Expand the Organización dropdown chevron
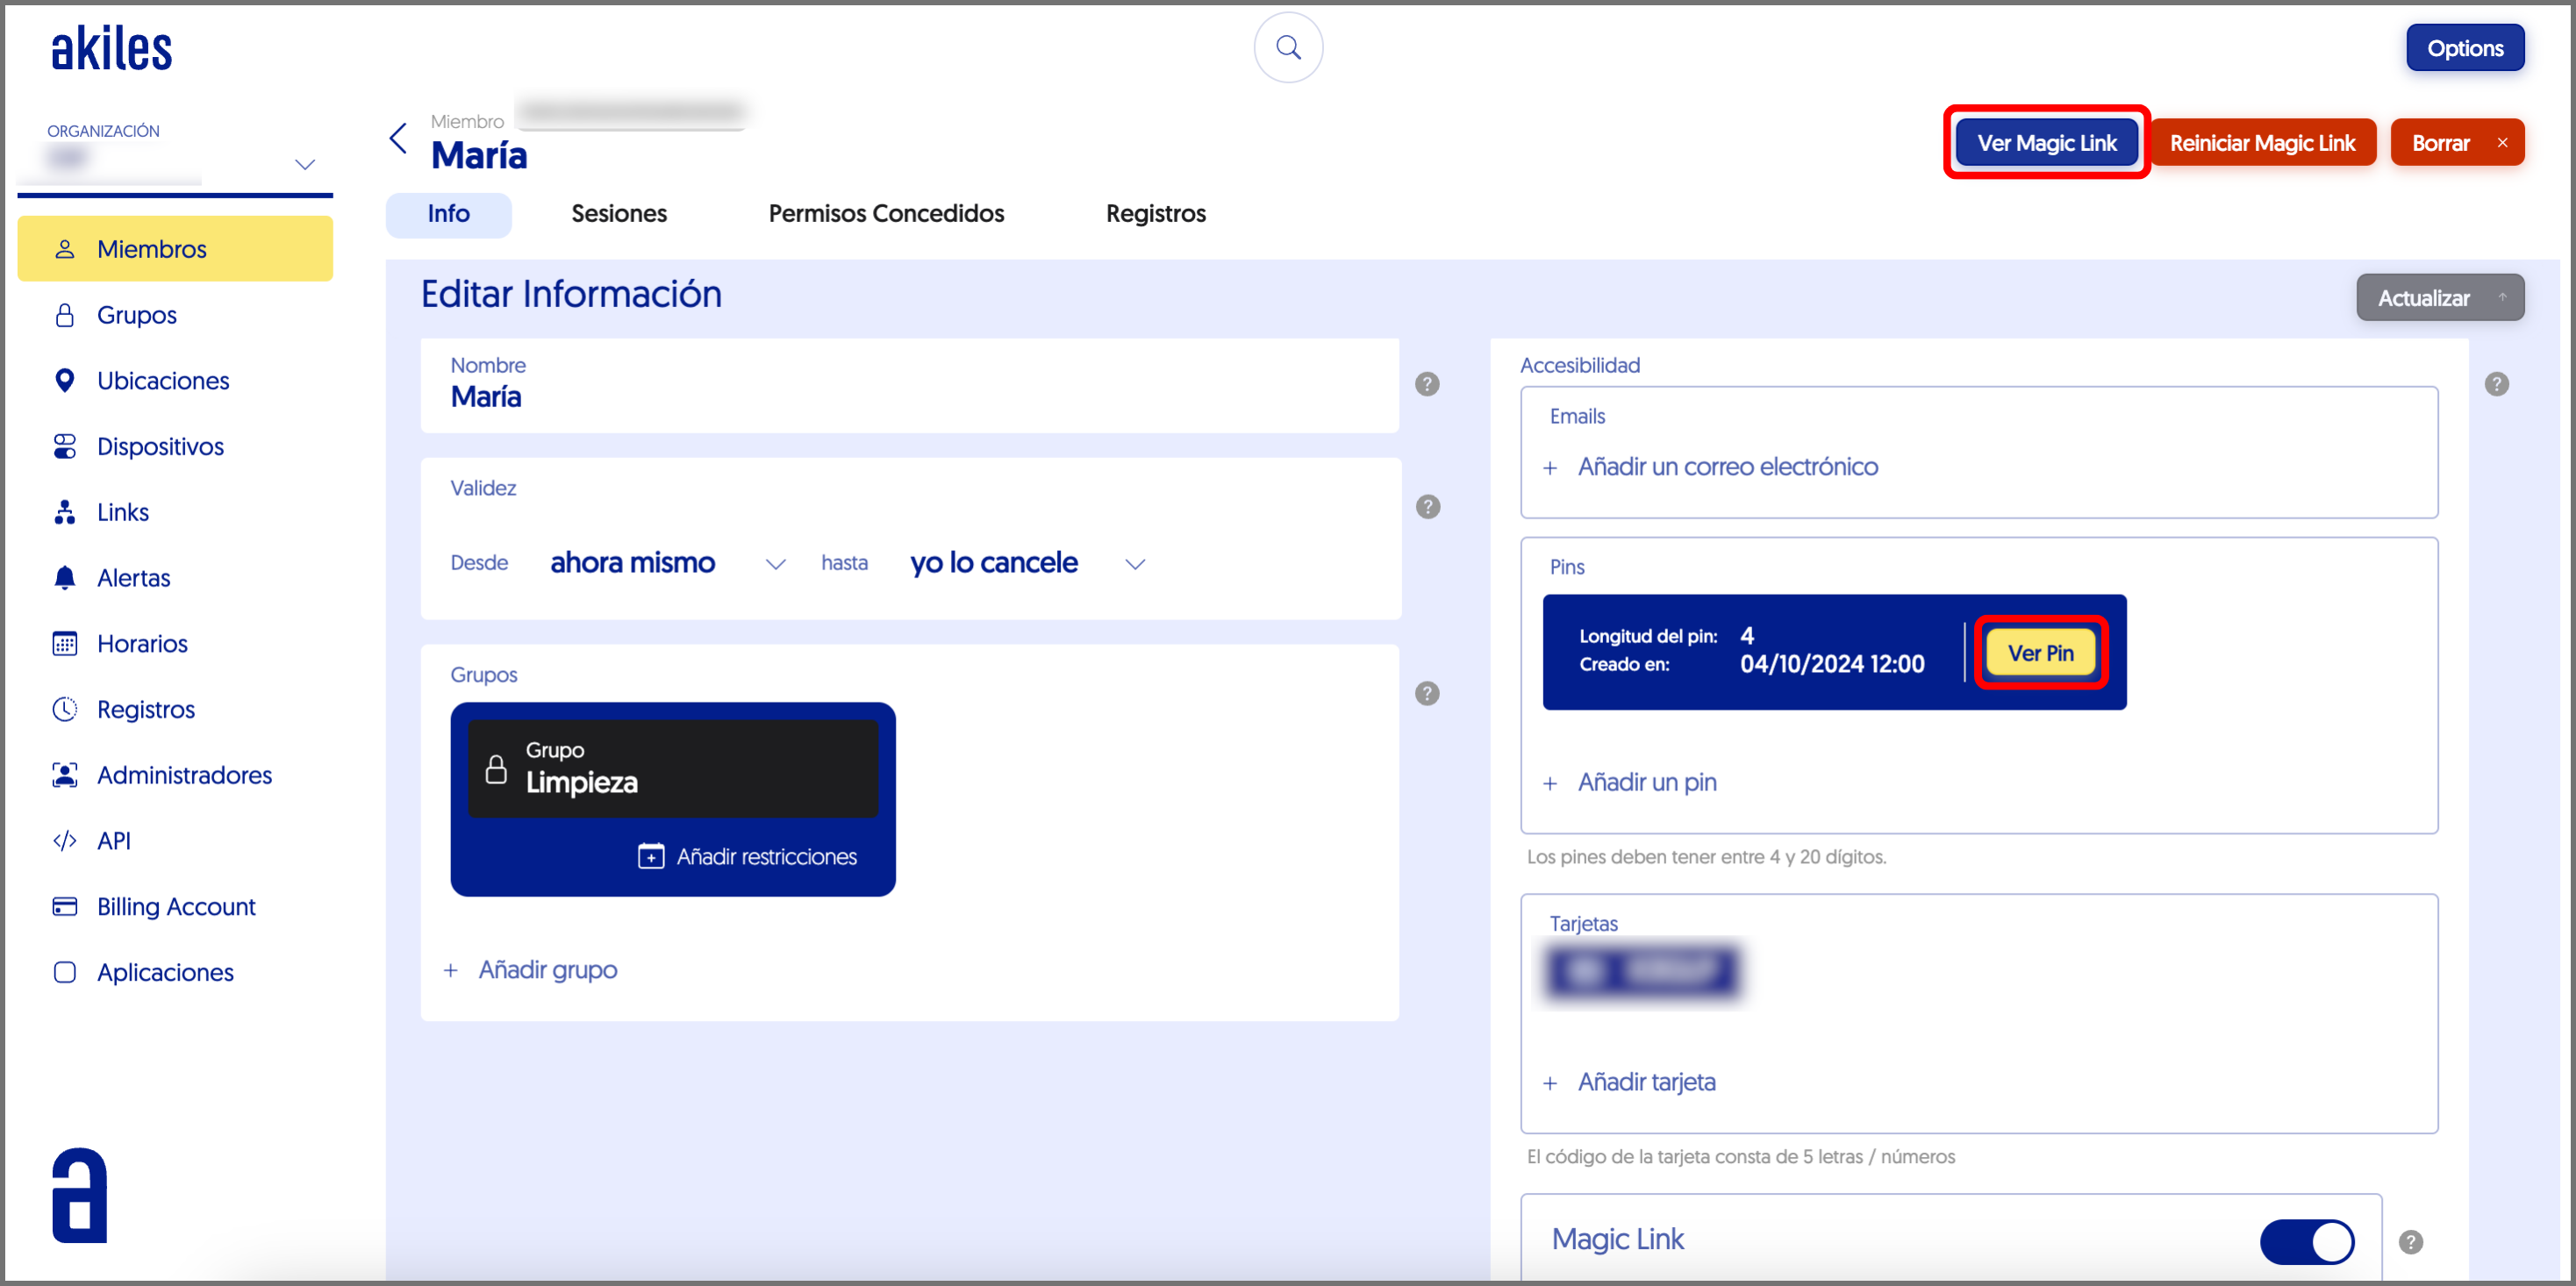This screenshot has width=2576, height=1286. pyautogui.click(x=305, y=164)
